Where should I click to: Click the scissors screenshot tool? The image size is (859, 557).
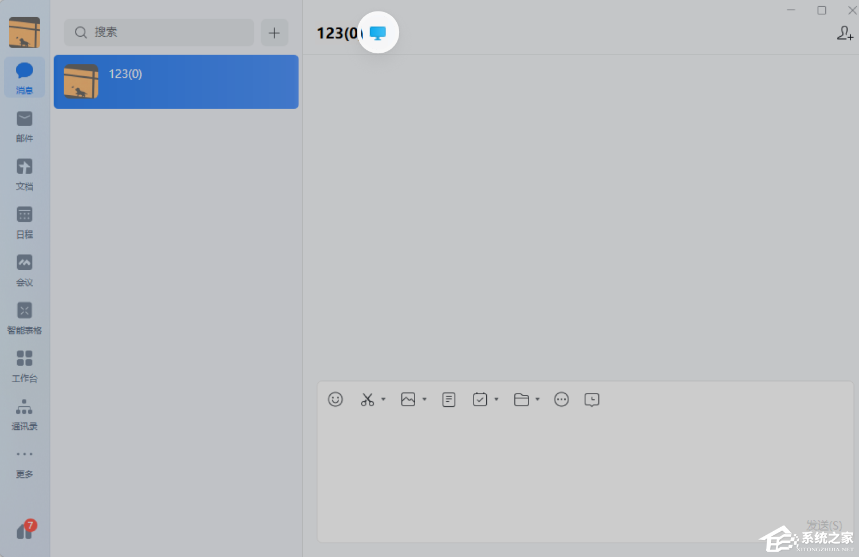point(368,399)
